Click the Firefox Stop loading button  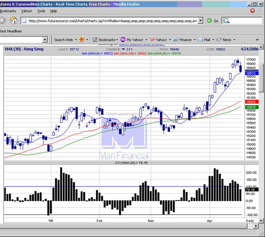2,21
